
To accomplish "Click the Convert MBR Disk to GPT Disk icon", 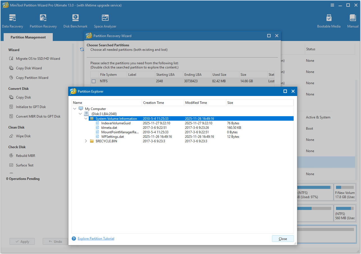I will [11, 116].
